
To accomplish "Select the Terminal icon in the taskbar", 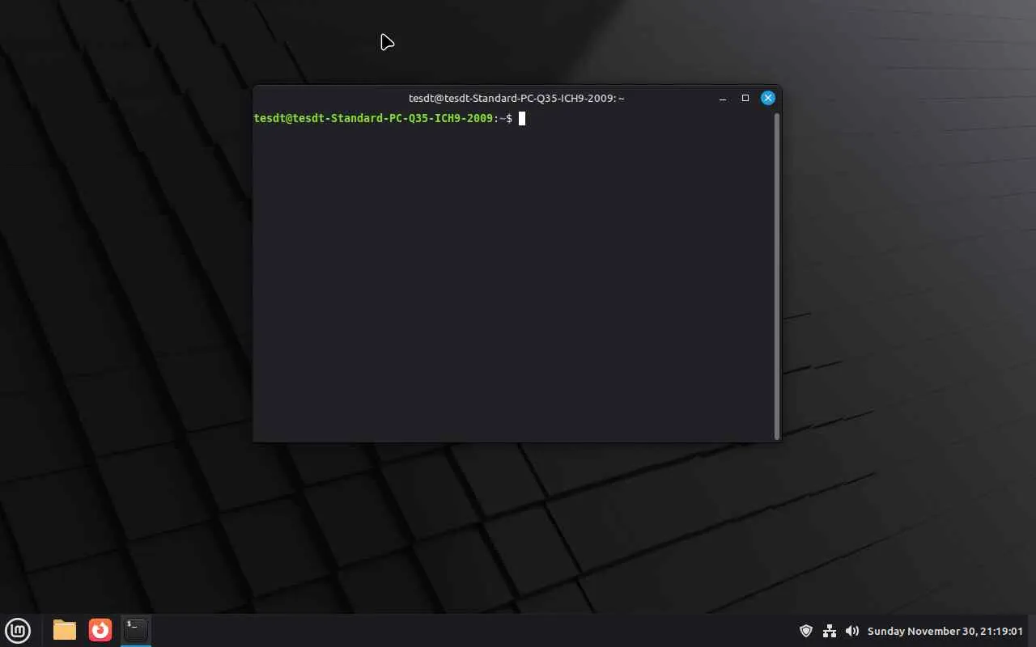I will 136,630.
